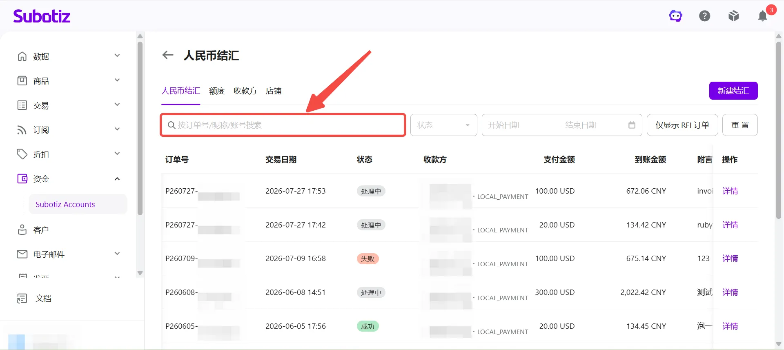Image resolution: width=784 pixels, height=350 pixels.
Task: Expand the 折扣 menu chevron
Action: pyautogui.click(x=117, y=154)
